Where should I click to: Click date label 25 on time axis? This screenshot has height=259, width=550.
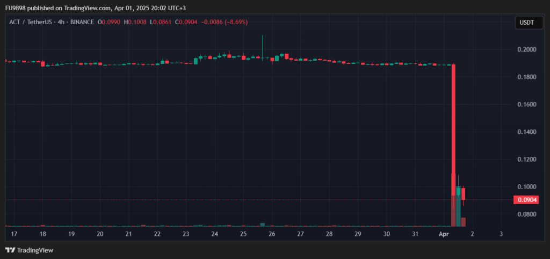tap(243, 234)
